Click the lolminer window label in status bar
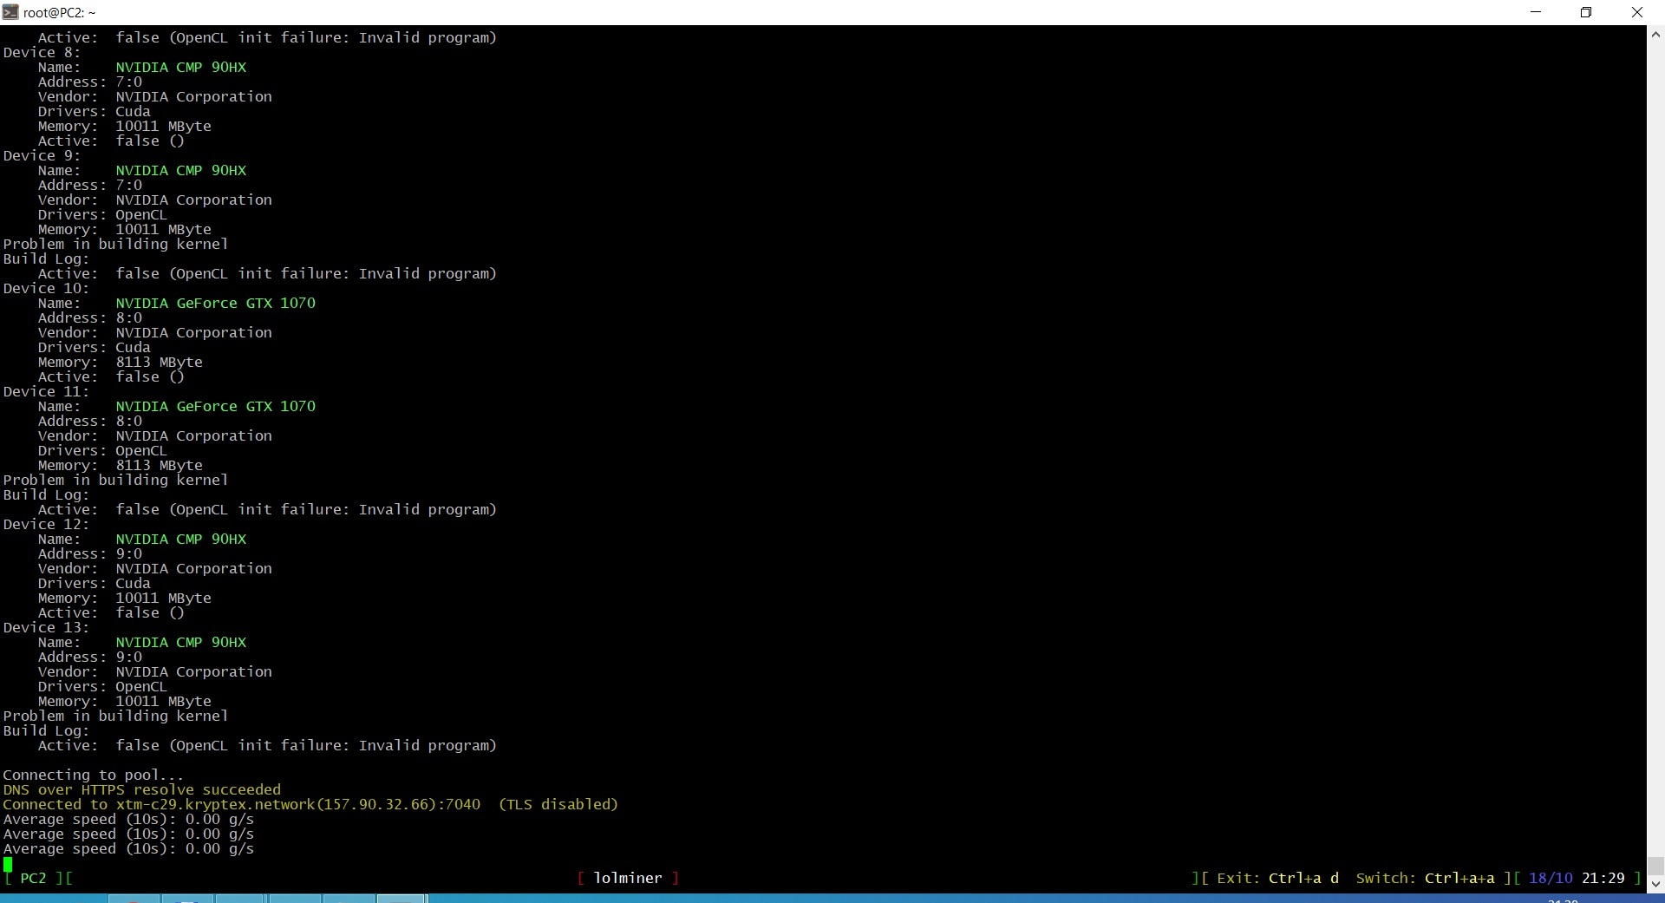 628,878
